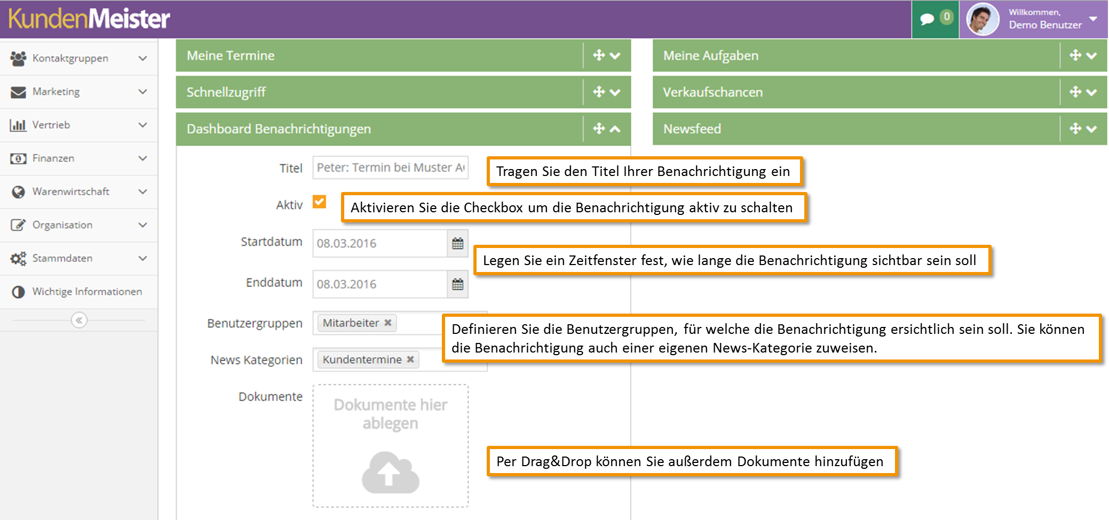Image resolution: width=1109 pixels, height=520 pixels.
Task: Click move handle of Verkaufschancen panel
Action: [1075, 92]
